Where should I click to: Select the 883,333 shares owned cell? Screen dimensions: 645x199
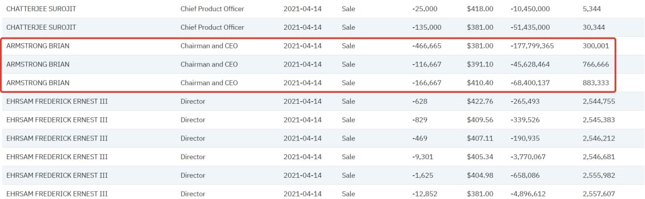click(x=596, y=83)
